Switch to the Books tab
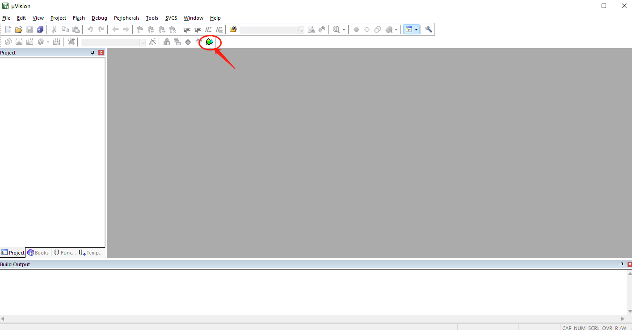This screenshot has height=330, width=632. click(x=38, y=253)
